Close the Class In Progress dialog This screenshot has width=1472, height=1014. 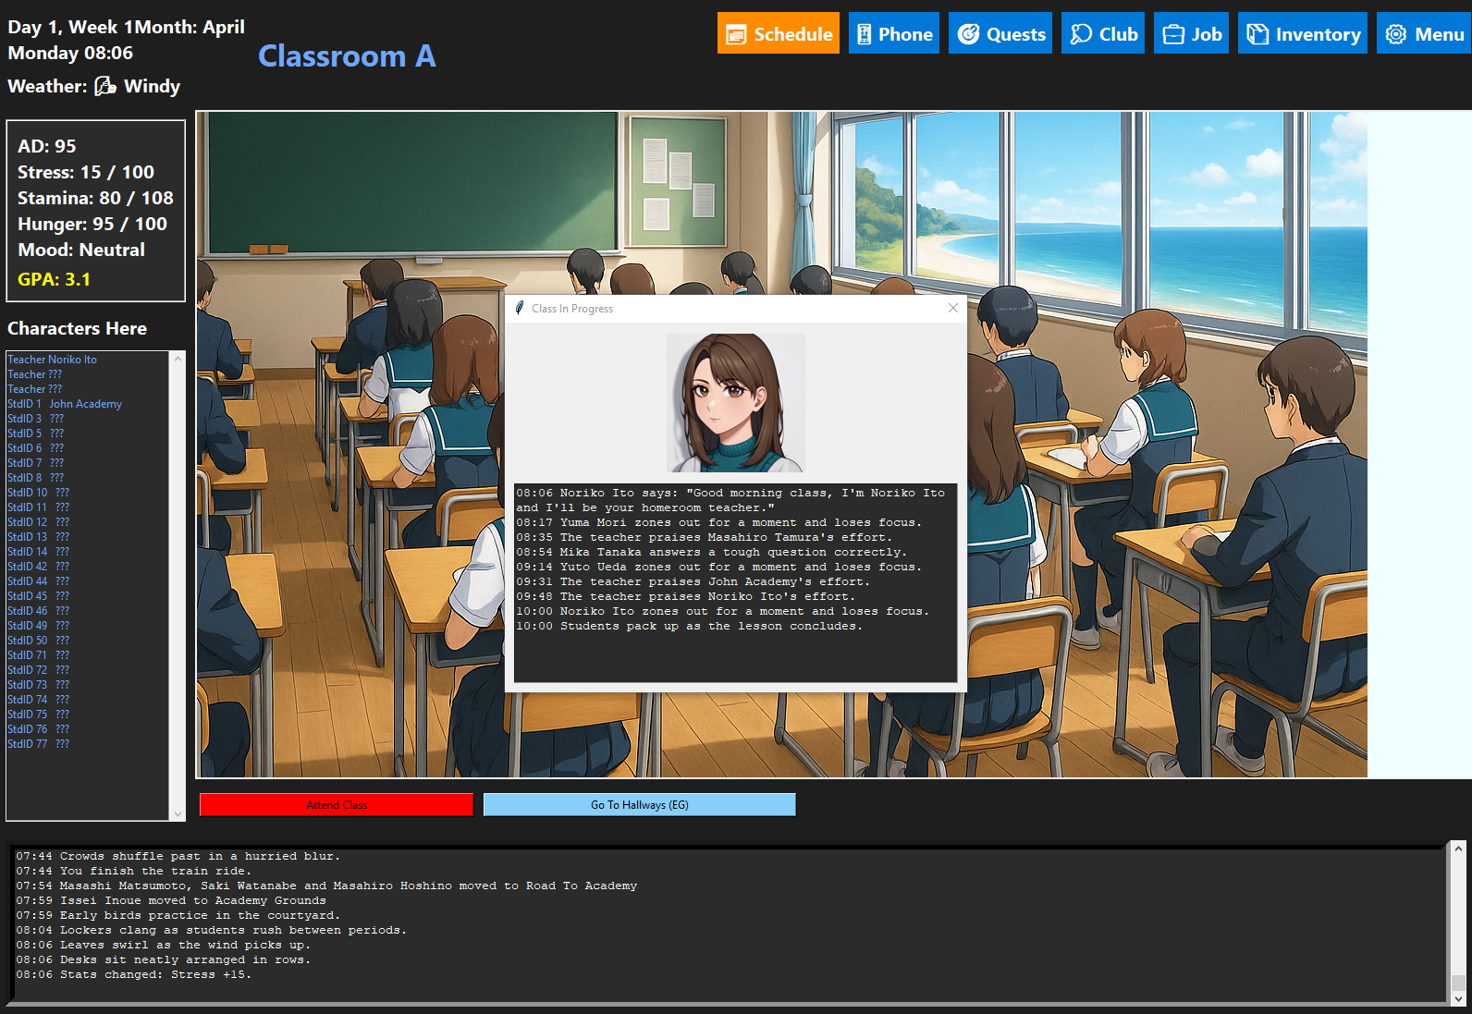coord(953,308)
